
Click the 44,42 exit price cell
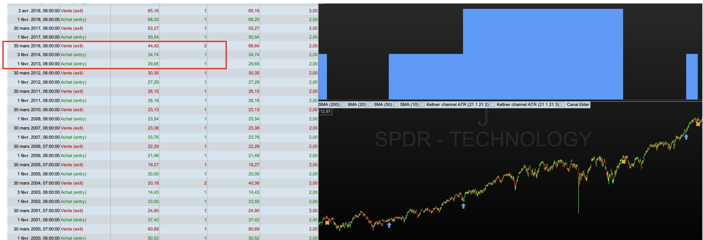(153, 46)
